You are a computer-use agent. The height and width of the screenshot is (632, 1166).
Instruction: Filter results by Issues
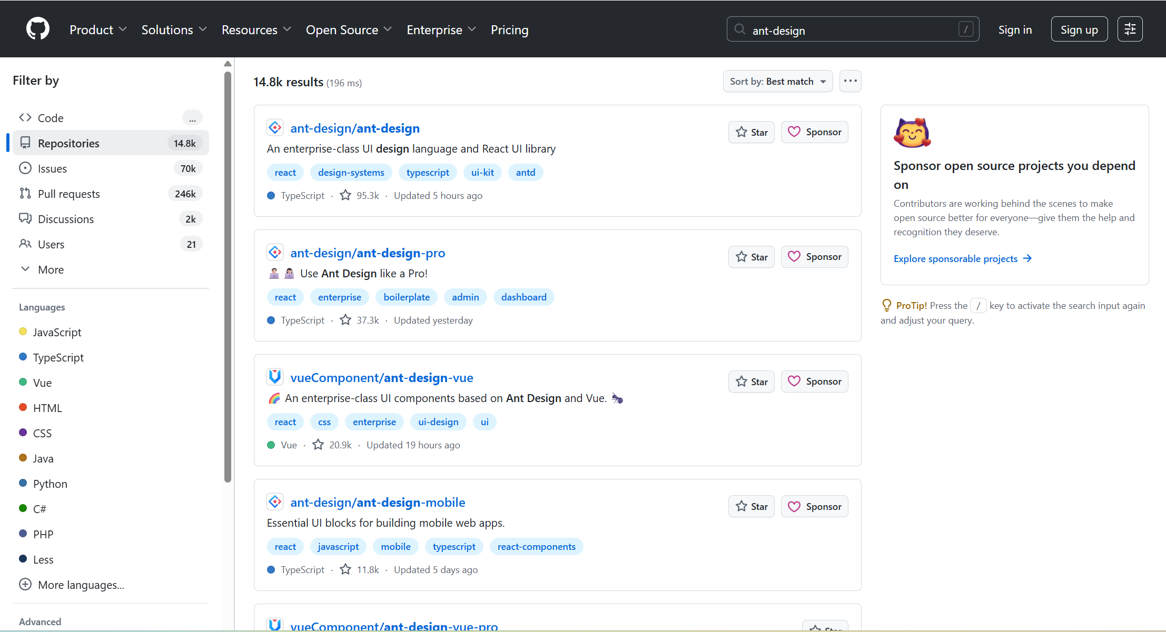click(x=111, y=168)
